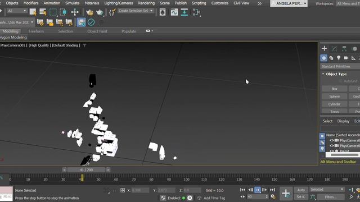Create a Box primitive
This screenshot has width=360, height=202.
335,89
